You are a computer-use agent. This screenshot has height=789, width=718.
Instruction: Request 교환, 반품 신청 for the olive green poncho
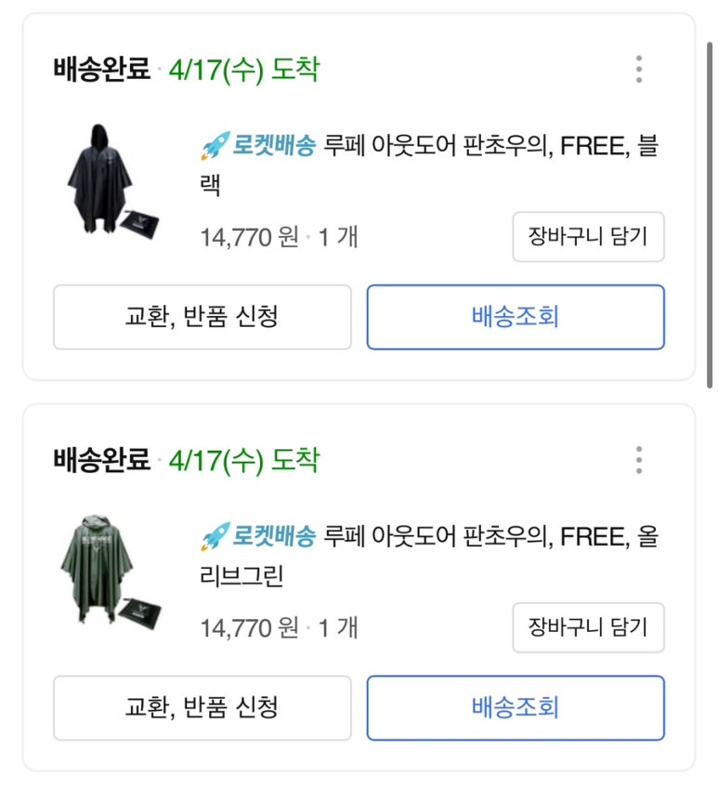pos(202,707)
